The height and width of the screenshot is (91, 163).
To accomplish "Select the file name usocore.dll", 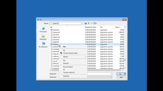I will pos(56,32).
